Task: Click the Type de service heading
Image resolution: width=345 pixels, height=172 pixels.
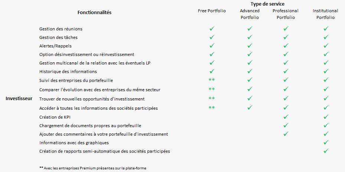Action: point(267,4)
